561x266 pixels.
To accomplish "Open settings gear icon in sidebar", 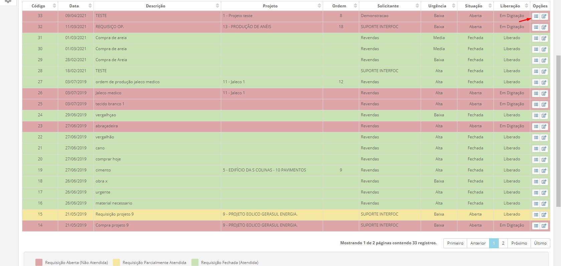I will click(x=8, y=1).
